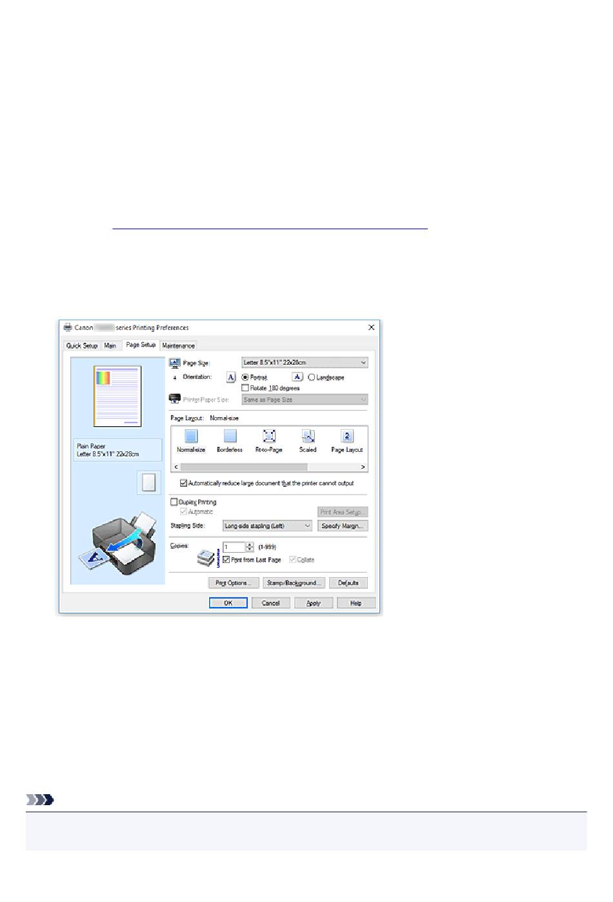
Task: Click the Page Size monitor icon
Action: pos(174,363)
